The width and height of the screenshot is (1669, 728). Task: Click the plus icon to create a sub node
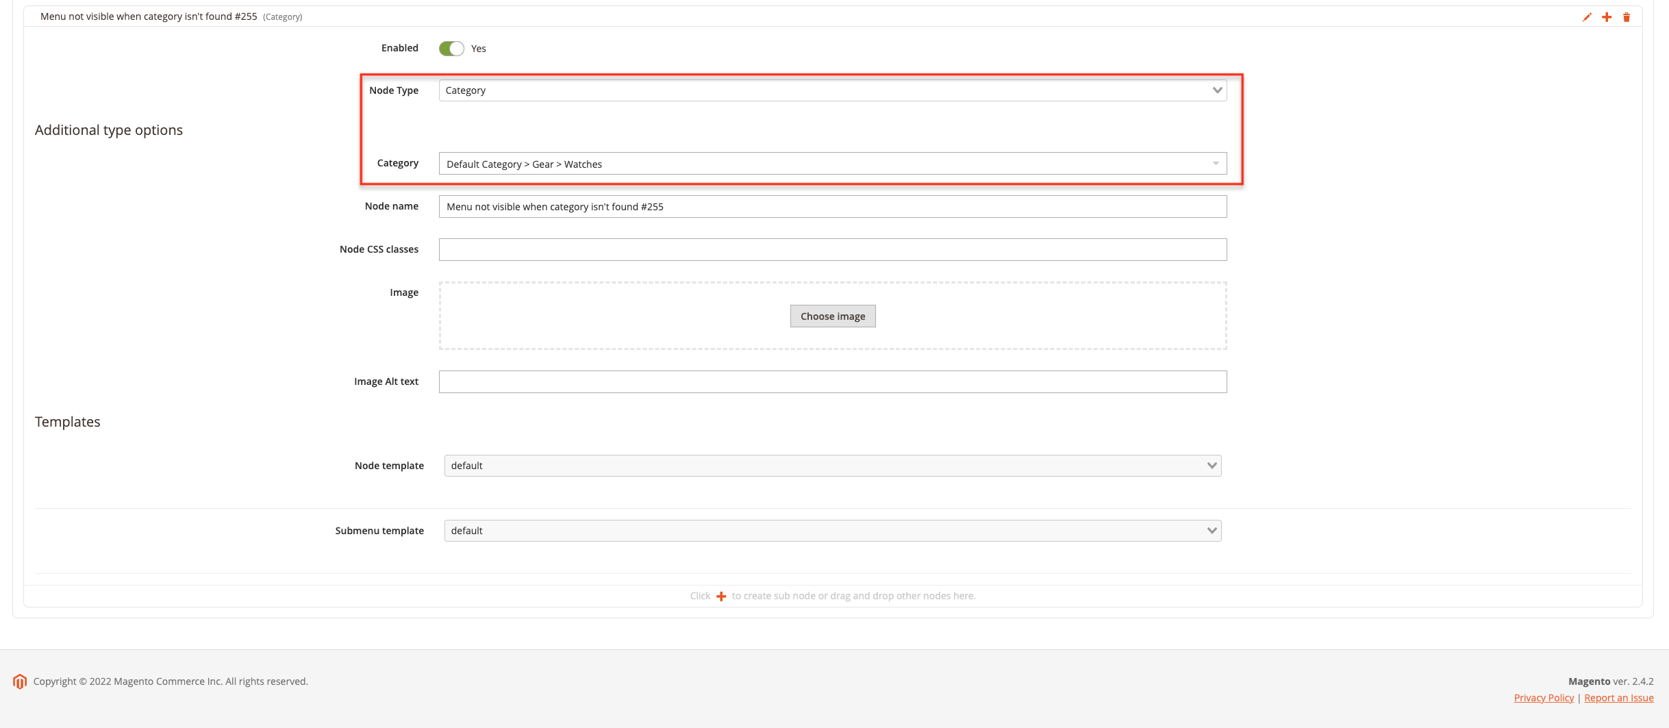pos(720,596)
